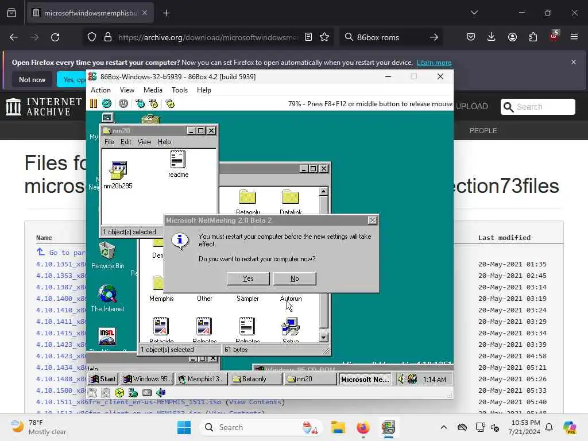Select the readme file in nm20 window
588x441 pixels.
click(x=178, y=164)
